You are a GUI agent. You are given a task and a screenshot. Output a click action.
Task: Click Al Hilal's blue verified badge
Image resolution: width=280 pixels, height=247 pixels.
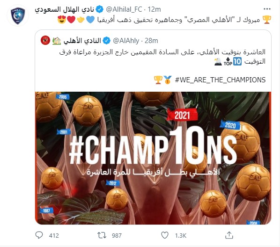point(99,9)
